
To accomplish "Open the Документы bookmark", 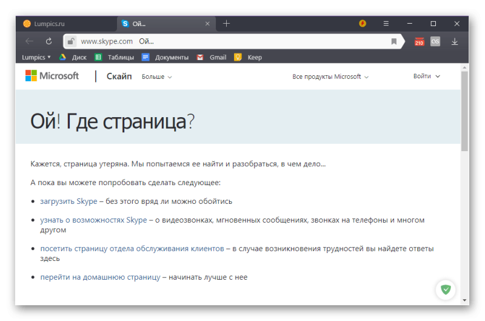I will [x=165, y=57].
